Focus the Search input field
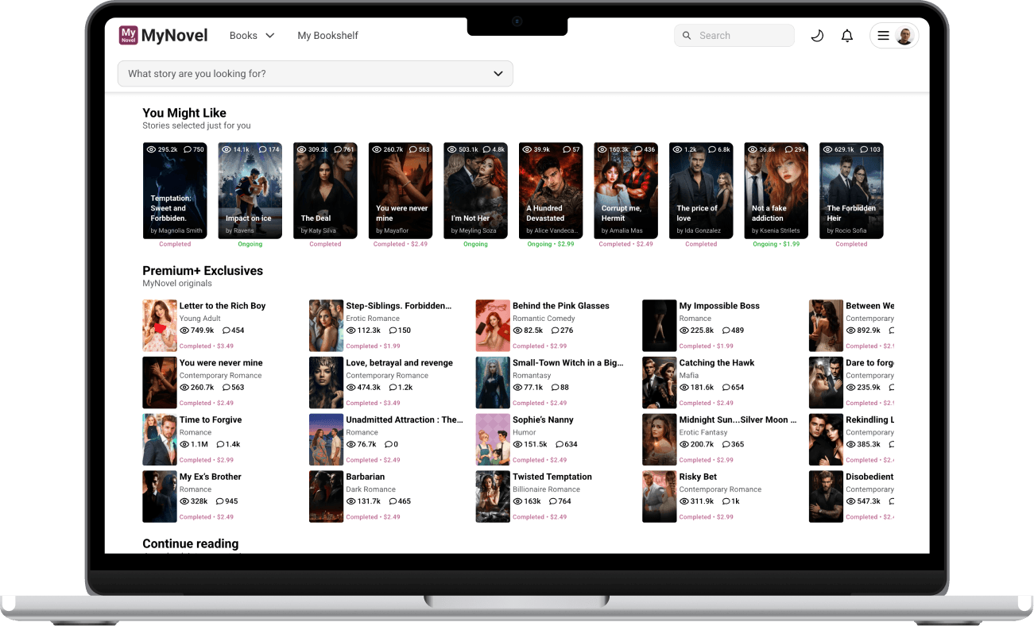The height and width of the screenshot is (626, 1034). pyautogui.click(x=734, y=36)
